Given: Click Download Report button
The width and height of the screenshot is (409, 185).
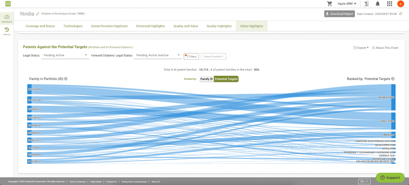Looking at the screenshot, I should pos(339,14).
